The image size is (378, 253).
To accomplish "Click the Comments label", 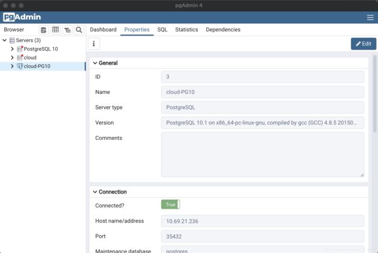I will pos(109,138).
